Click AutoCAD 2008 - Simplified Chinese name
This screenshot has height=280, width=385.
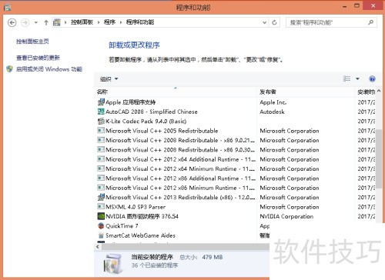(152, 112)
